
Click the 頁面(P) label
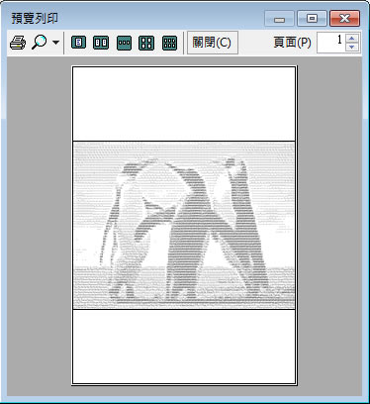(x=292, y=43)
